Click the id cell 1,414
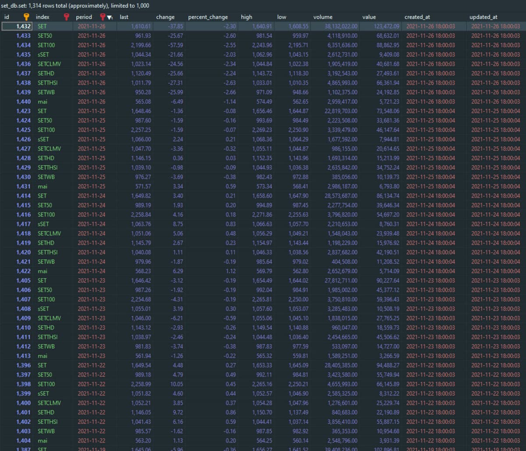Screen dimensions: 526x451 (x=17, y=196)
